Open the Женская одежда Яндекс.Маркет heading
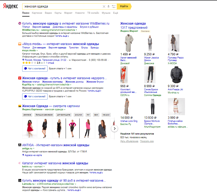 click(x=133, y=24)
